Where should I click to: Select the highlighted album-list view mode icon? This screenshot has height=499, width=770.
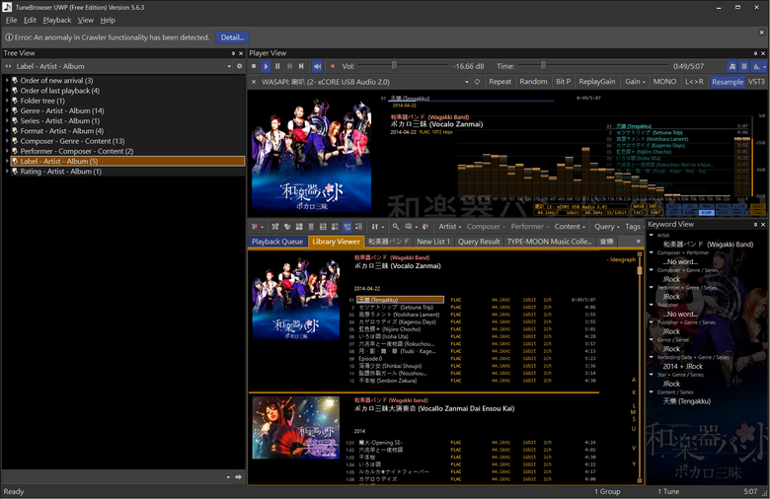click(347, 227)
